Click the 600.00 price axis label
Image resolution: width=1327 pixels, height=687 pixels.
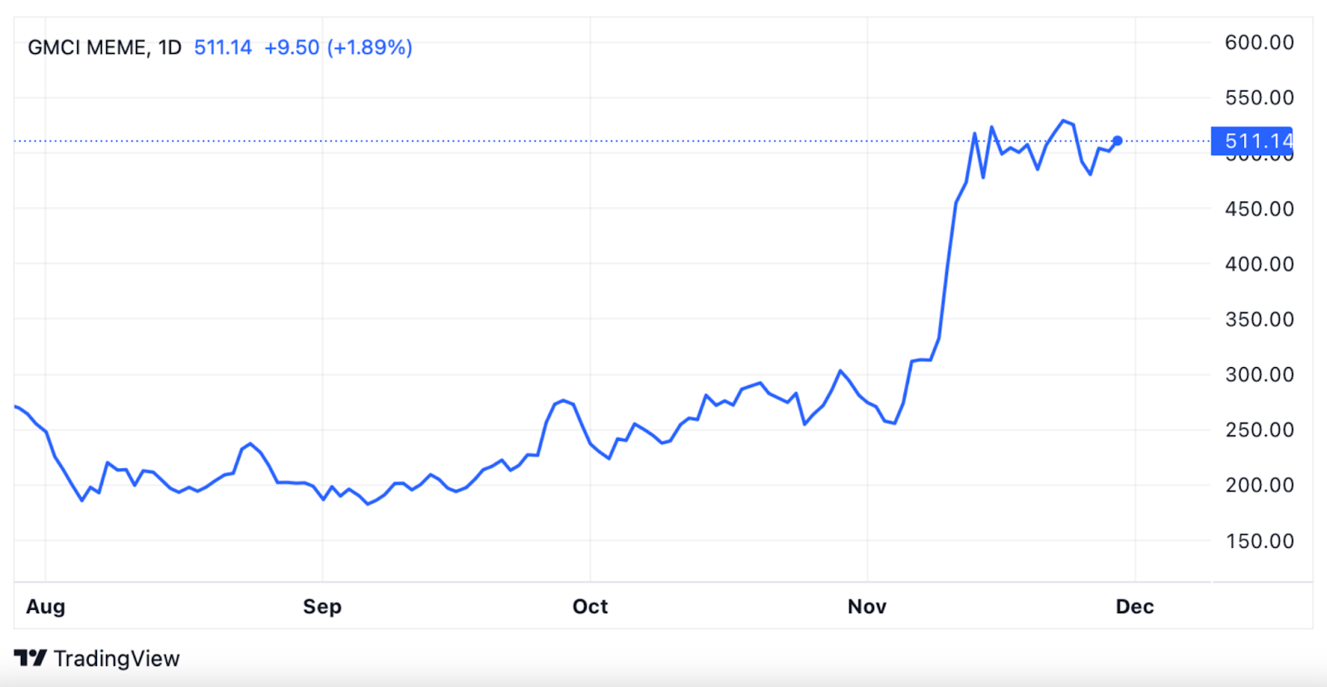point(1260,42)
